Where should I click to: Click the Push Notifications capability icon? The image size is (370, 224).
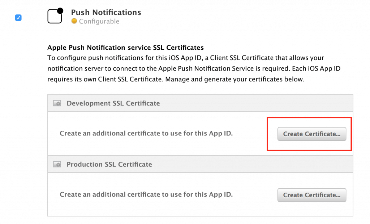55,15
